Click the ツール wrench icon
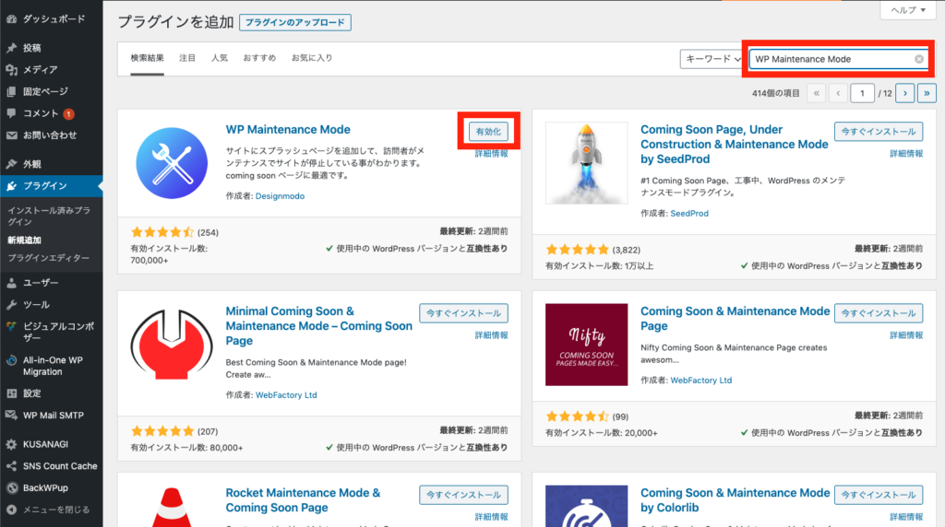This screenshot has width=945, height=527. pos(11,305)
